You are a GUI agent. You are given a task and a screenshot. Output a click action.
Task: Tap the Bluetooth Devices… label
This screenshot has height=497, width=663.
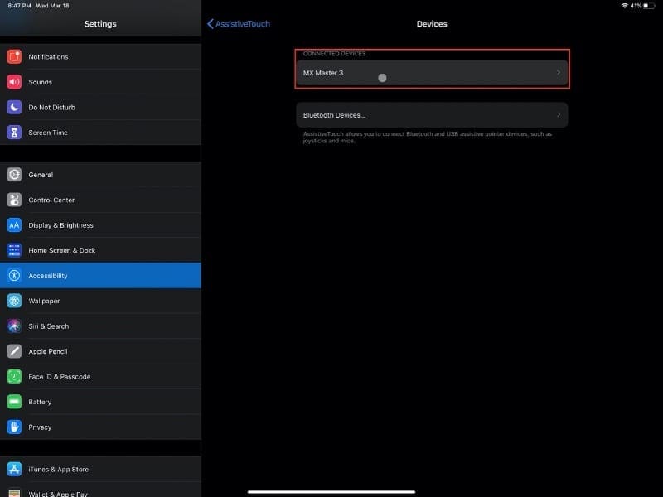[334, 115]
